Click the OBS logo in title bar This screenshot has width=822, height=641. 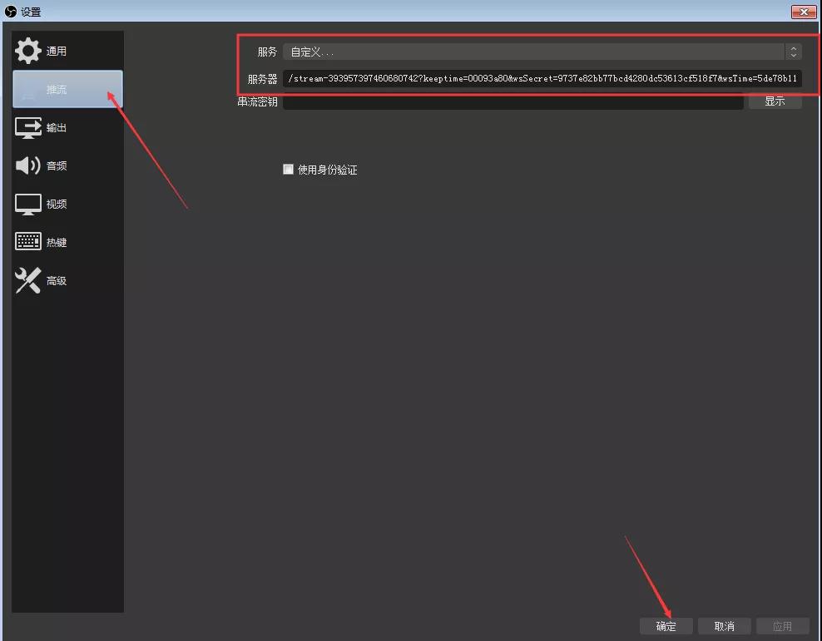[11, 11]
